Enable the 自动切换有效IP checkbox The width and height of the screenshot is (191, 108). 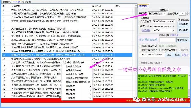pyautogui.click(x=160, y=50)
